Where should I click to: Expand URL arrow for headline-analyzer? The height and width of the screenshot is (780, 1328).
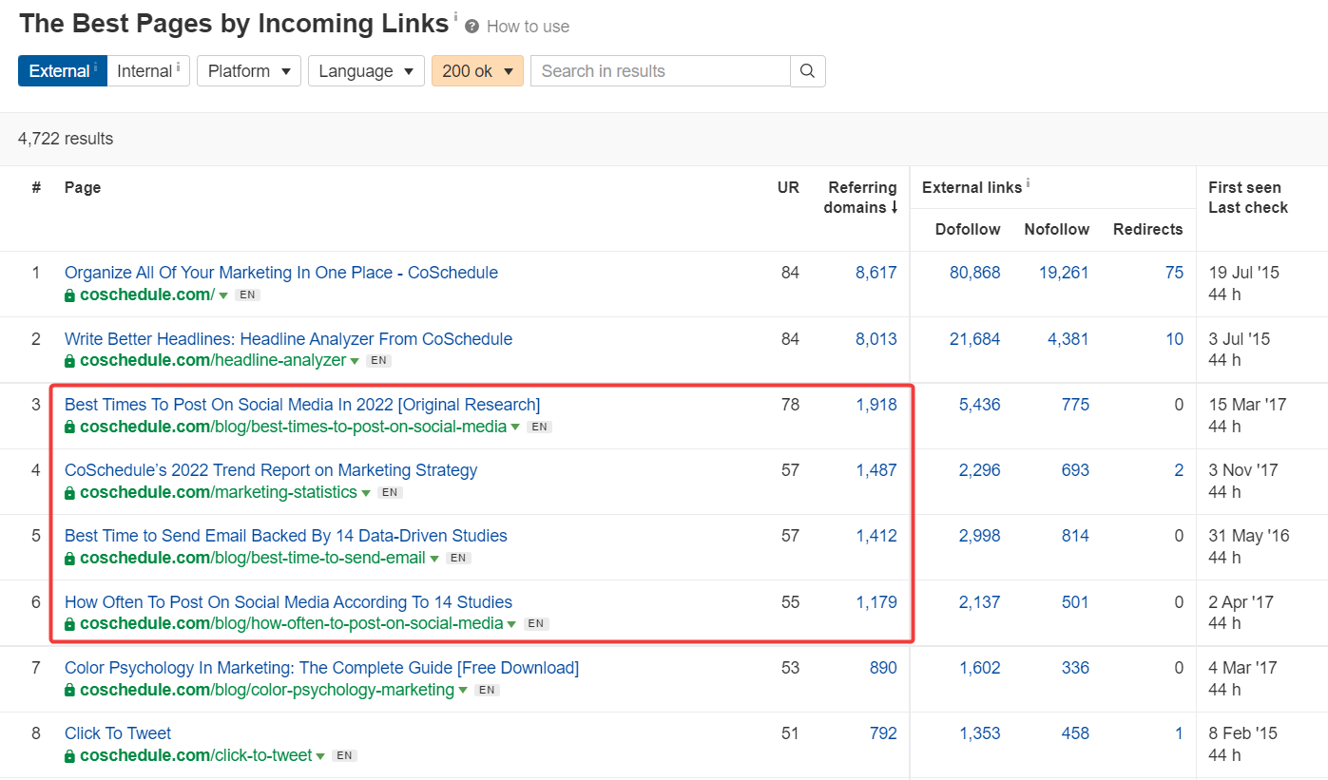(355, 362)
